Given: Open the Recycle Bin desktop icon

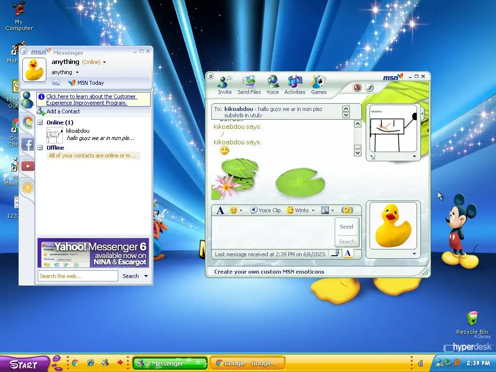Looking at the screenshot, I should tap(472, 323).
